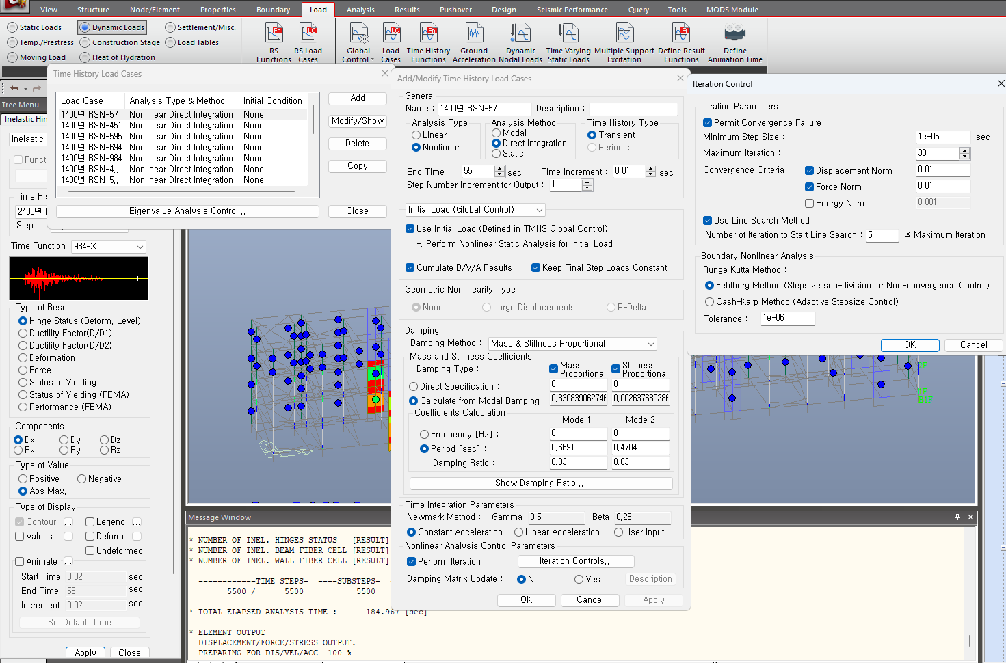This screenshot has width=1006, height=663.
Task: Select Cash-Karp Method radio button
Action: (710, 301)
